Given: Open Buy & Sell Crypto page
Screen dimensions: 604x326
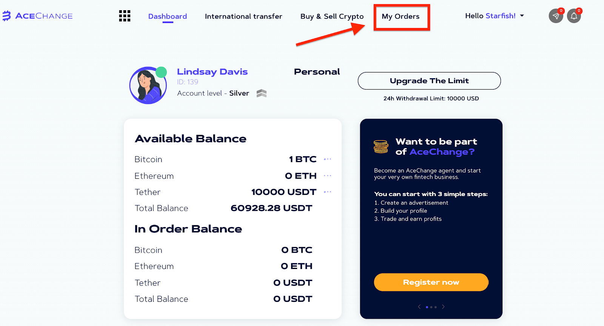Looking at the screenshot, I should click(x=332, y=16).
